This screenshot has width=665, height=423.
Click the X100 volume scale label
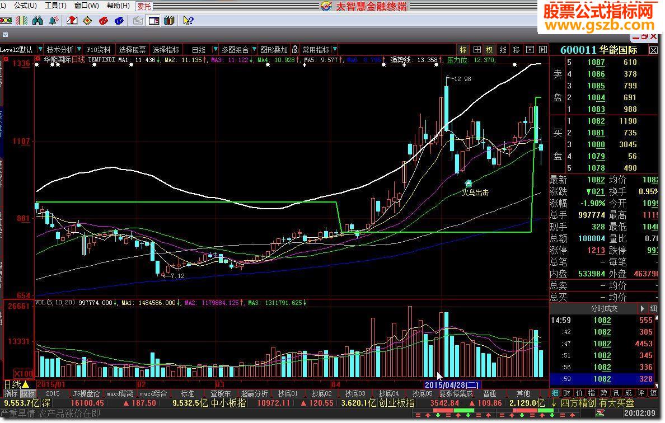pyautogui.click(x=24, y=374)
